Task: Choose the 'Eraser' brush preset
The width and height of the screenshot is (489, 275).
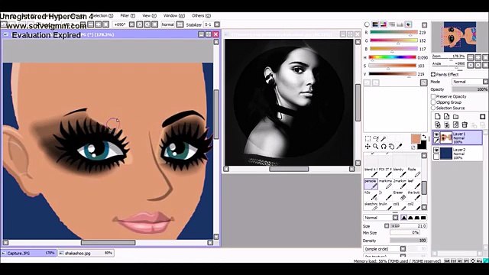Action: 399,196
